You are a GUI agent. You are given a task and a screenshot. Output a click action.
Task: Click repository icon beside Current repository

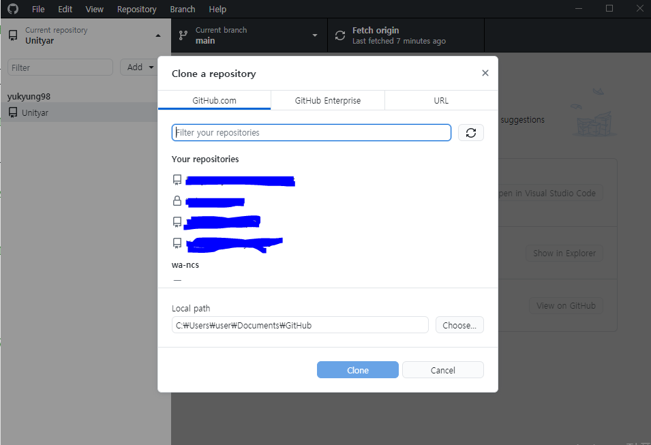point(13,35)
